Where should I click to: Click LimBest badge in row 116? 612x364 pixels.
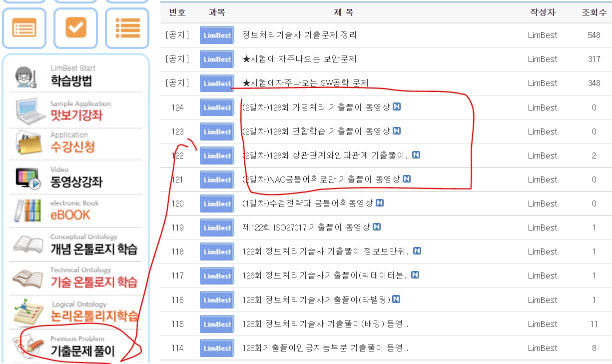point(217,300)
